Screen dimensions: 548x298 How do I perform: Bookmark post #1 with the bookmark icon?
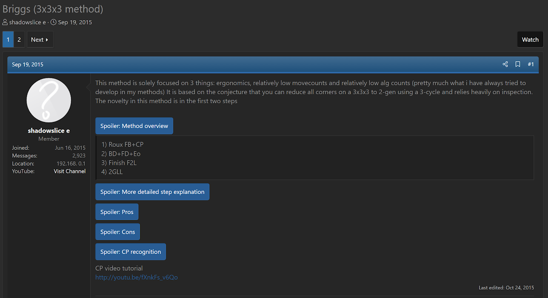(518, 64)
